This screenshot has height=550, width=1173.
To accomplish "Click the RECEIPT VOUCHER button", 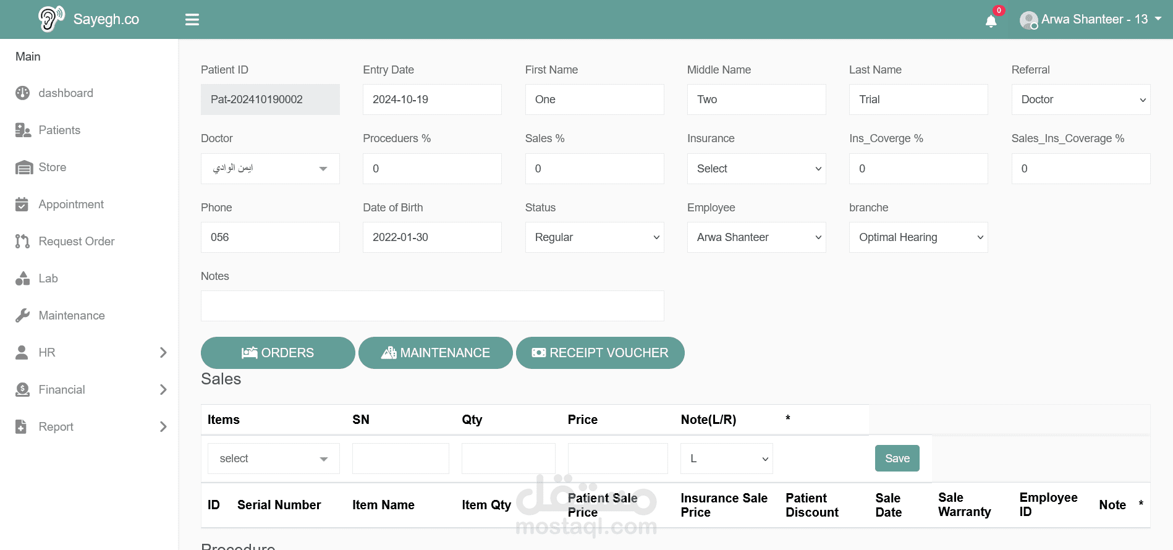I will pyautogui.click(x=599, y=353).
